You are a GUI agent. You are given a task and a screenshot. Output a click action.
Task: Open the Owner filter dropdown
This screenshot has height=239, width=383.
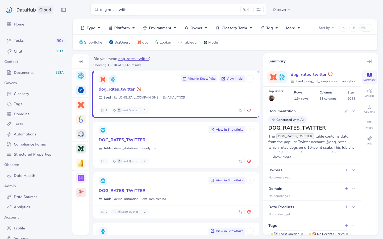point(196,28)
